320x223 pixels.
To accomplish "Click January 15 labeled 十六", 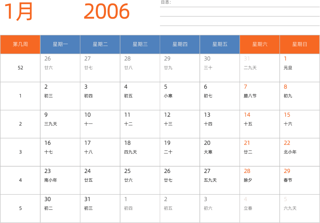I will point(300,124).
